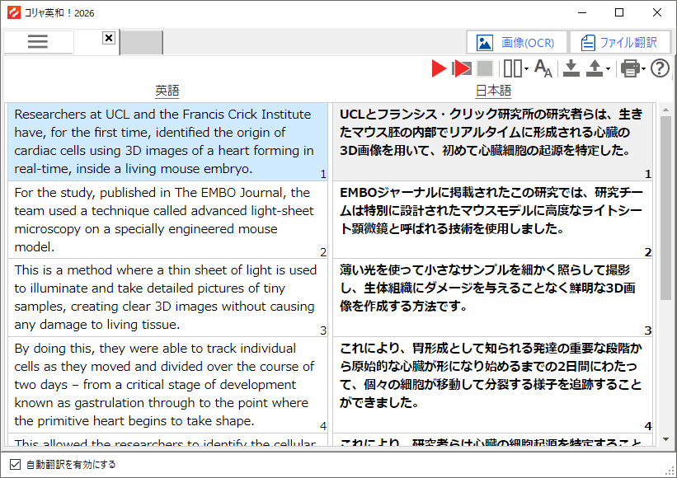Toggle the 自動翻訳を有効にする checkbox
677x478 pixels.
click(x=15, y=464)
